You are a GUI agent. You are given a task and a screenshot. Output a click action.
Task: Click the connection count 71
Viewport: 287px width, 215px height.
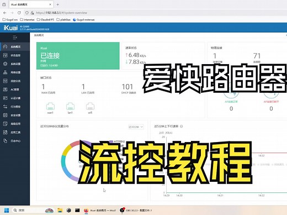coord(257,56)
